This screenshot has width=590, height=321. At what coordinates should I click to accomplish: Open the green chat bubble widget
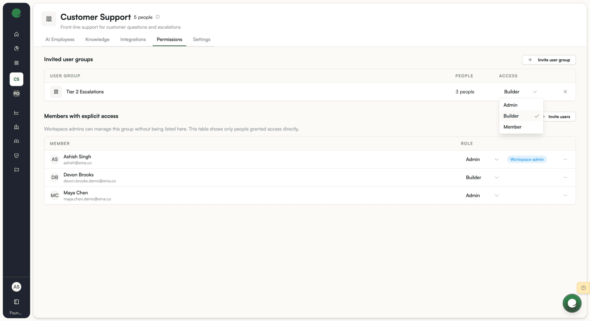(572, 303)
